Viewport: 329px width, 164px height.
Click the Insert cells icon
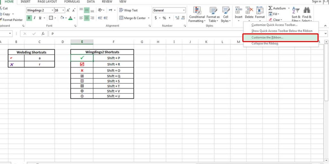click(x=239, y=11)
